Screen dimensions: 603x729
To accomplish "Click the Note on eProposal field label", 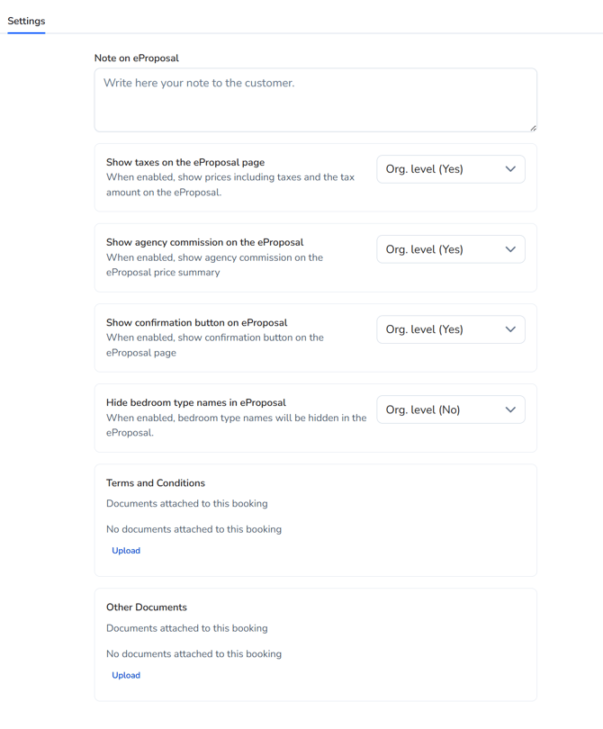I will [x=137, y=58].
